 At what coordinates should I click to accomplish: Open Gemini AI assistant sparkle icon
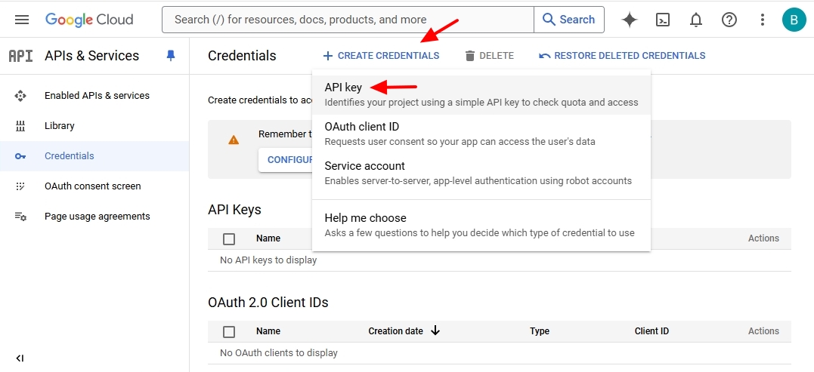click(629, 20)
